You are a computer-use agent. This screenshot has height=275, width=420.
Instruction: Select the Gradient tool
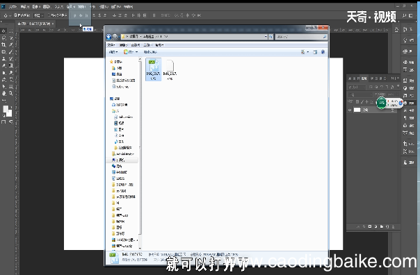point(11,66)
